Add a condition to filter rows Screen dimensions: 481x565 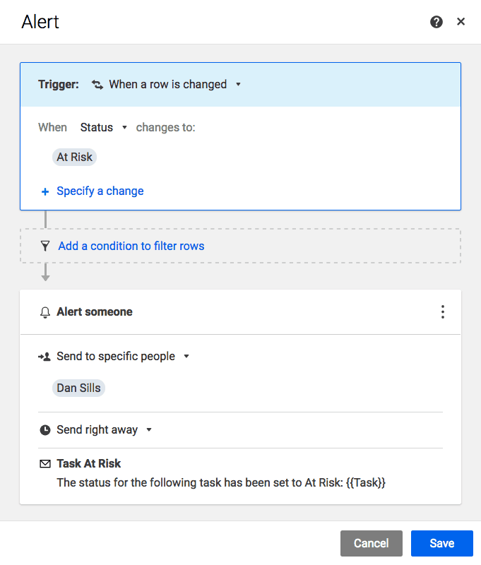coord(131,246)
